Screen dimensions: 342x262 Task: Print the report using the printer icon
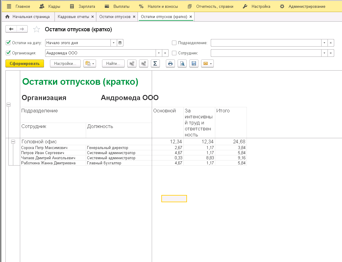tap(170, 63)
